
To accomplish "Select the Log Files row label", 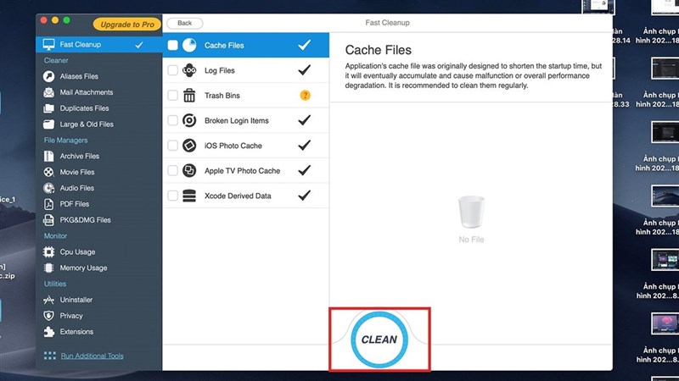I will [x=220, y=70].
